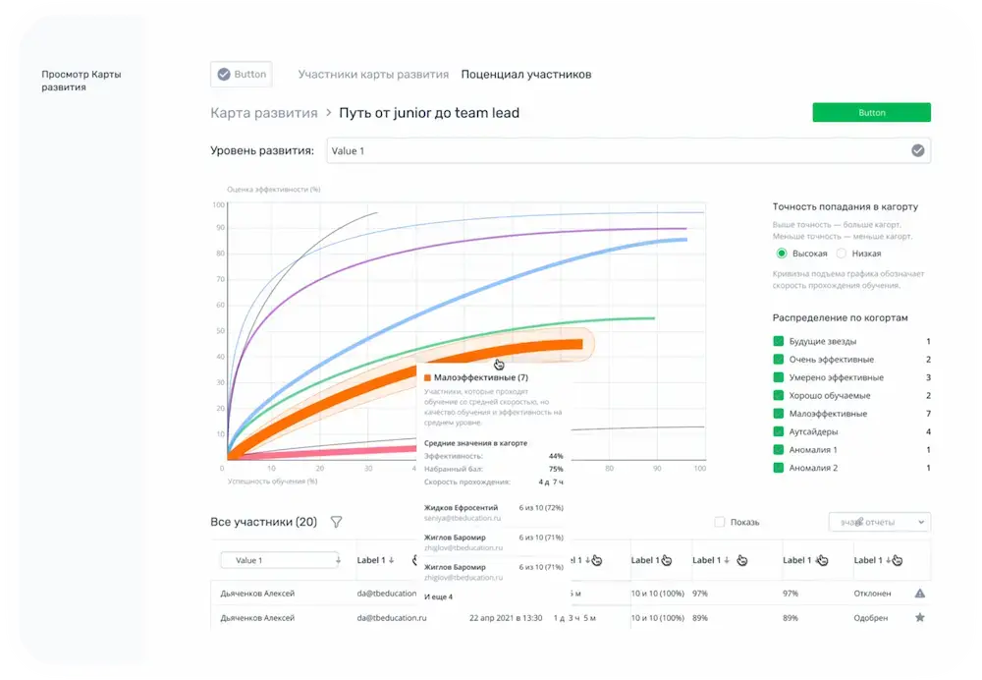Click the Набранный бал 75% value
This screenshot has height=680, width=982.
tap(556, 469)
